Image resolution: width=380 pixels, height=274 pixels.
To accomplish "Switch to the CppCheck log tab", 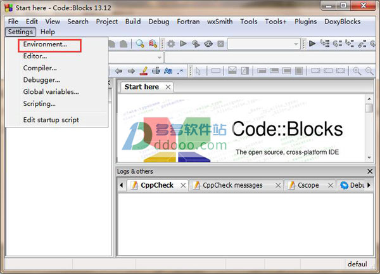I will tap(157, 185).
